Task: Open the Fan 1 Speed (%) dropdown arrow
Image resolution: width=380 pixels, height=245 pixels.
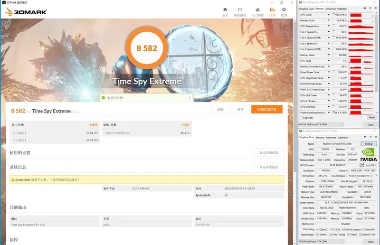Action: [x=329, y=32]
